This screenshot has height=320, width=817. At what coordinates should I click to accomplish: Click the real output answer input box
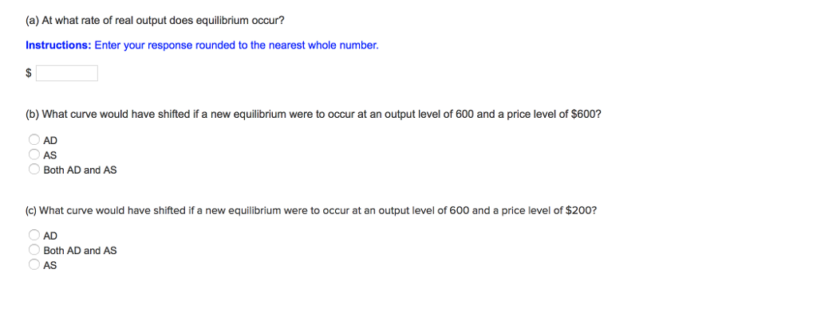pyautogui.click(x=67, y=74)
